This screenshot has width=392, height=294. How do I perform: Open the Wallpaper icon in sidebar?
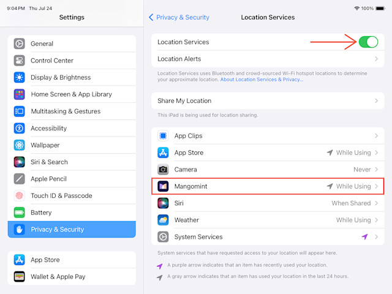pos(19,145)
